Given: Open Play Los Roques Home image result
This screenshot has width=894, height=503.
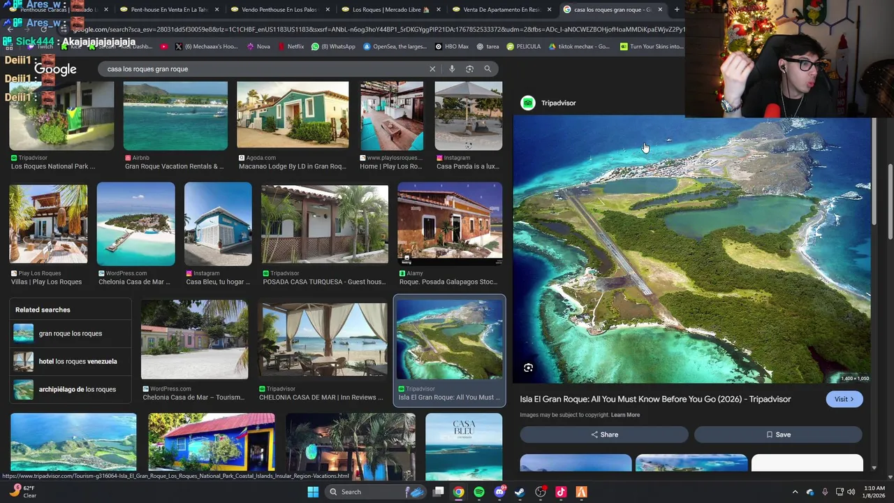Looking at the screenshot, I should tap(392, 116).
